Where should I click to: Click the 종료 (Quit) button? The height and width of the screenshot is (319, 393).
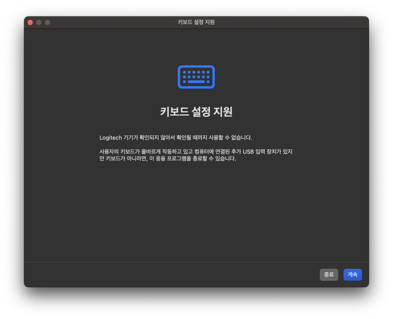coord(329,275)
